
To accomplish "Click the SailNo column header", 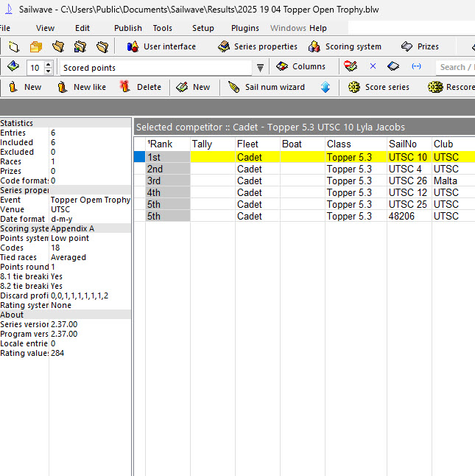I will coord(402,144).
